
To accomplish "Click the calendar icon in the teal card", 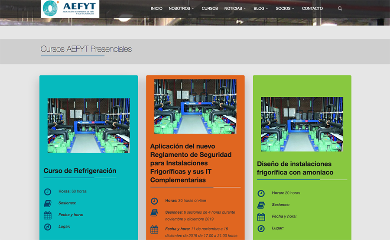I will pyautogui.click(x=48, y=215).
